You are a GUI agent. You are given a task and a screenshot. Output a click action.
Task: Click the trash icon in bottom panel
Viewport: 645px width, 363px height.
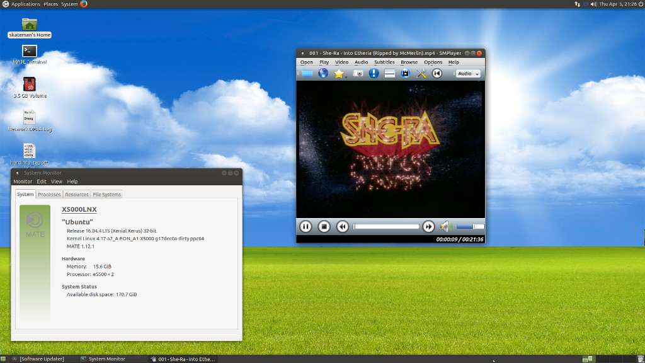[641, 359]
